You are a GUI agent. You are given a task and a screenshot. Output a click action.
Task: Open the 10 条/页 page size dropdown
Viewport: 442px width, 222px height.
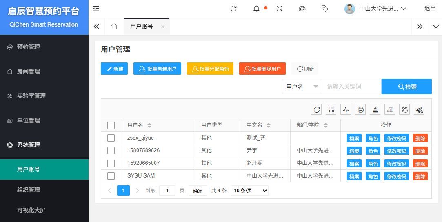(x=249, y=191)
